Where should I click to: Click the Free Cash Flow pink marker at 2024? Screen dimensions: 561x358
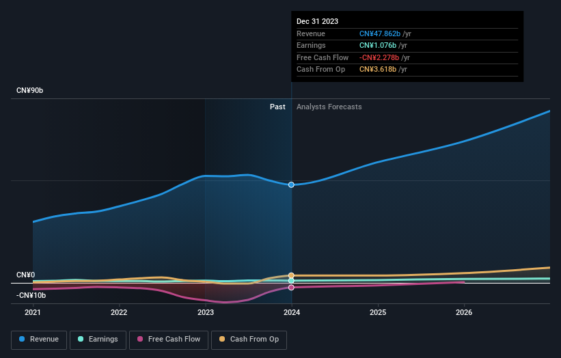291,288
